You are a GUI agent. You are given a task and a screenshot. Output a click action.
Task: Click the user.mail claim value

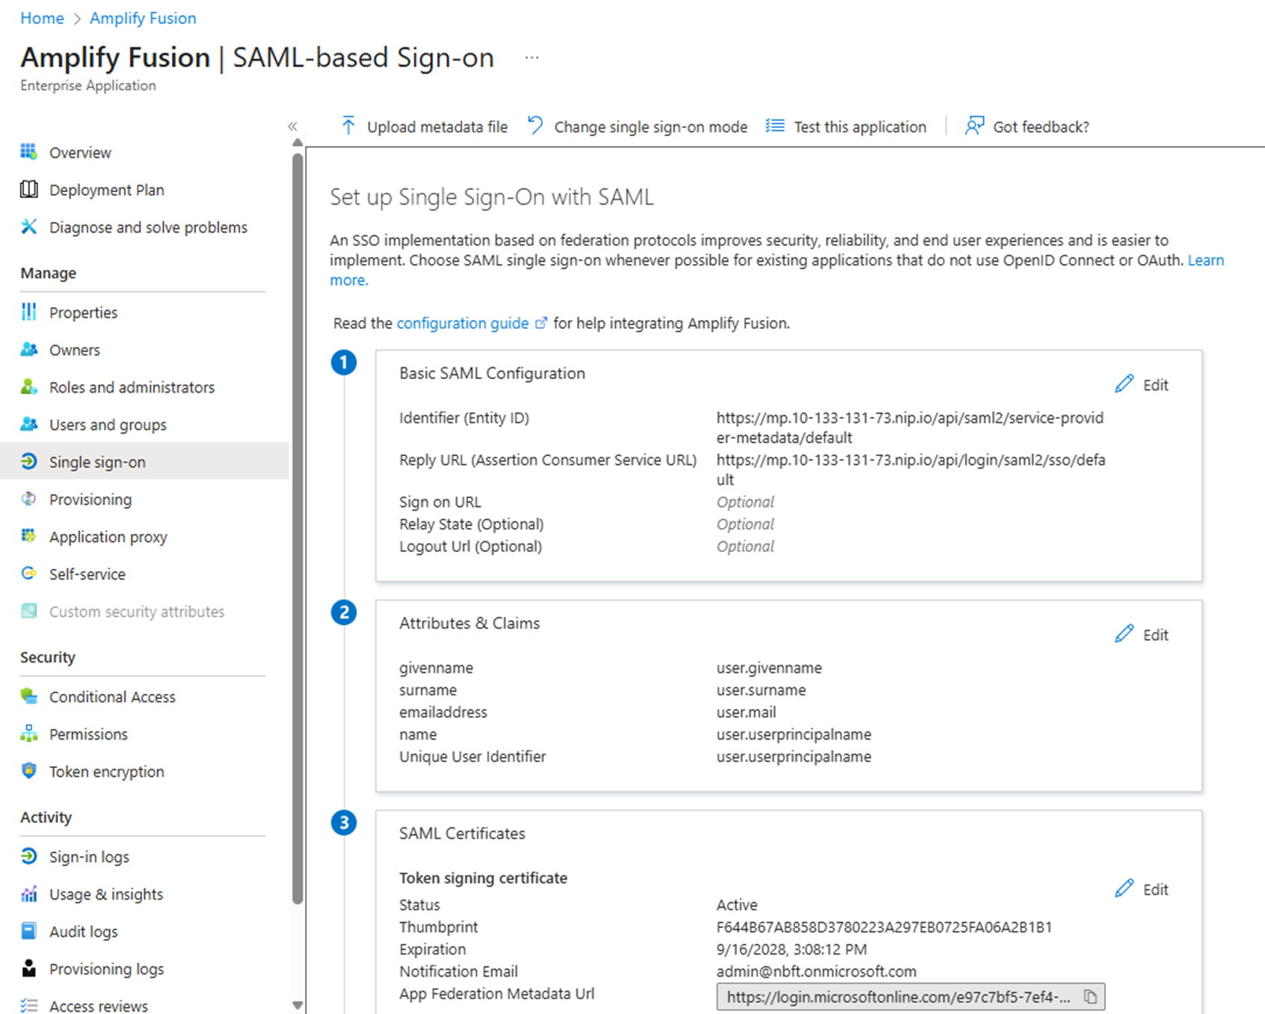pyautogui.click(x=746, y=712)
